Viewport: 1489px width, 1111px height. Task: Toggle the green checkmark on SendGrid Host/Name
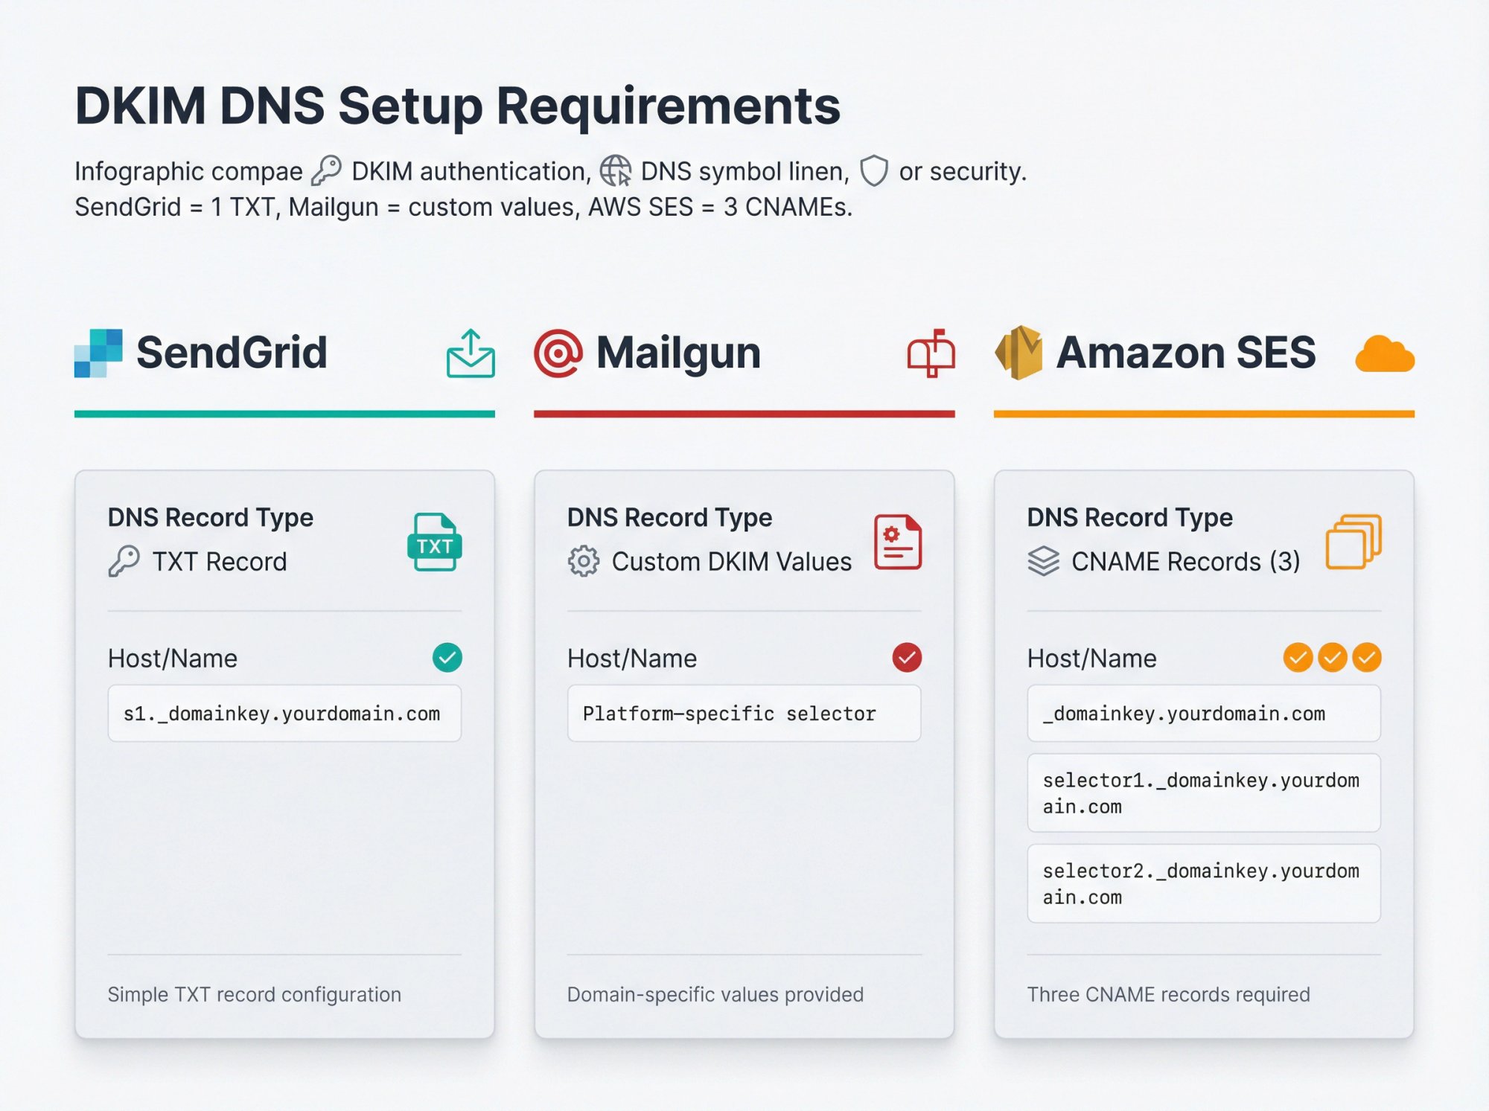click(447, 659)
